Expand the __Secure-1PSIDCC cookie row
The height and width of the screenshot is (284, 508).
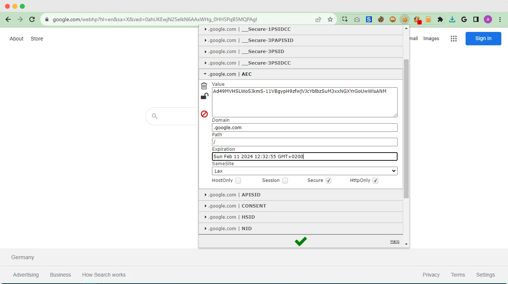301,29
